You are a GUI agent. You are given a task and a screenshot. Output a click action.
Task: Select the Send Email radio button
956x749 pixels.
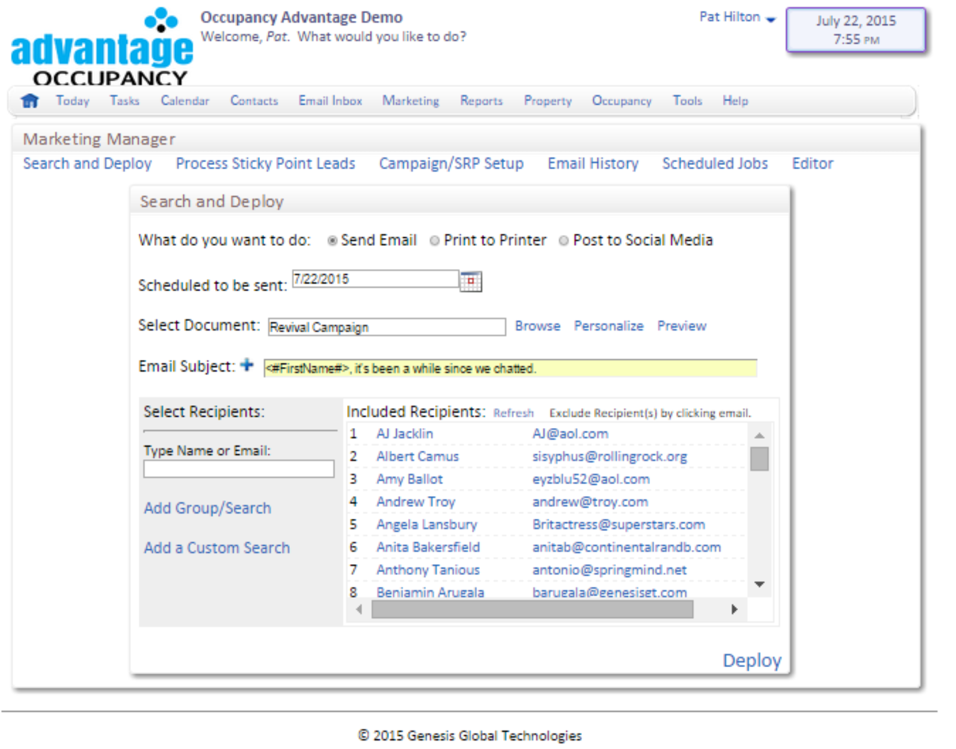pos(333,240)
